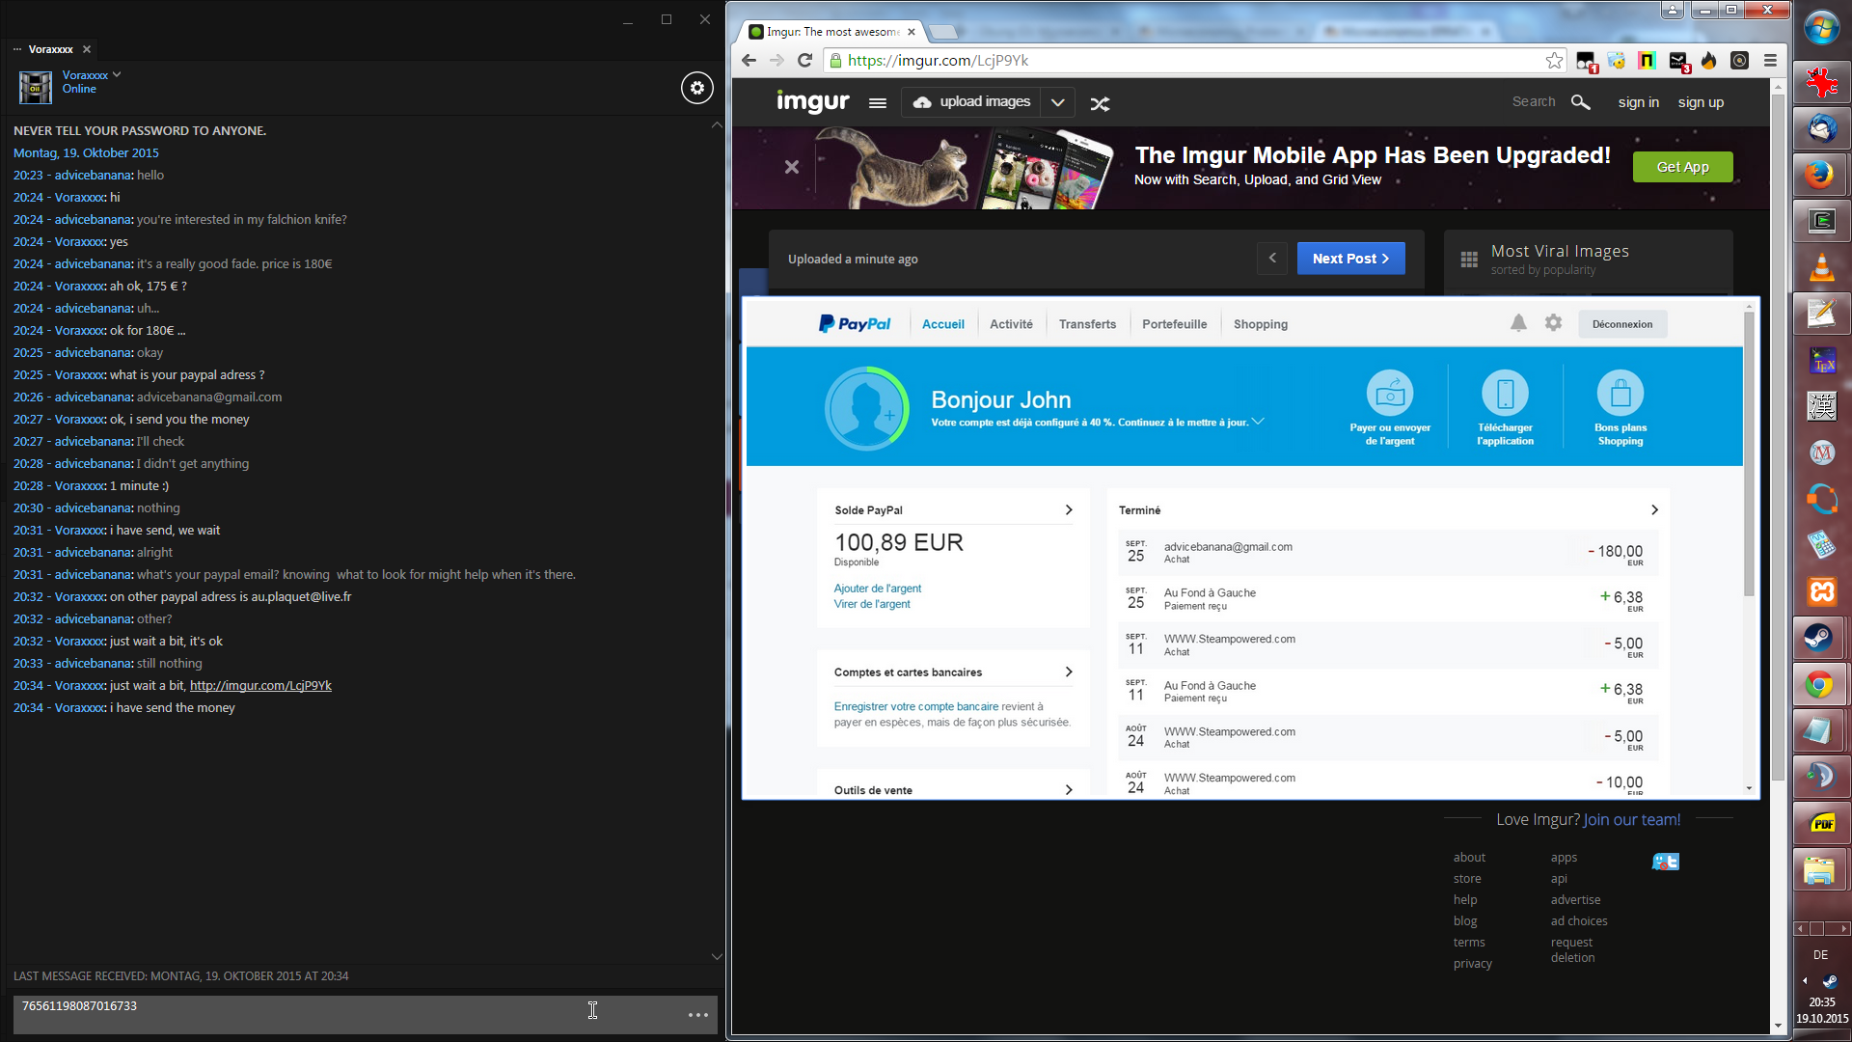This screenshot has width=1852, height=1042.
Task: Click the Next Post button
Action: point(1349,259)
